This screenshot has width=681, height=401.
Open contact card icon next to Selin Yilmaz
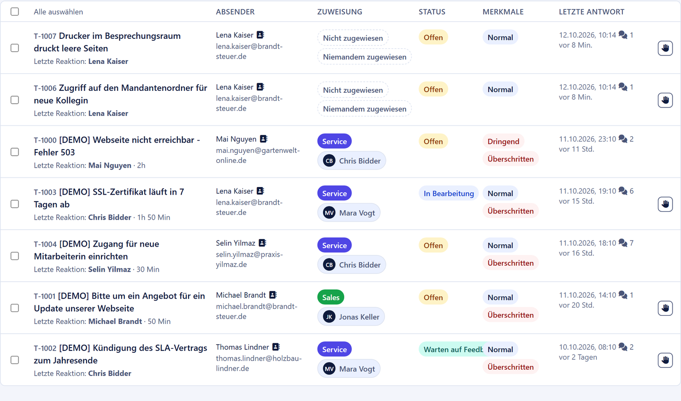click(x=262, y=243)
